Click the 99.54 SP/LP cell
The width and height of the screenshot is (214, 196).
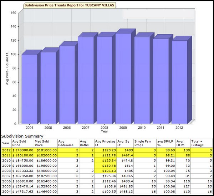pyautogui.click(x=166, y=181)
